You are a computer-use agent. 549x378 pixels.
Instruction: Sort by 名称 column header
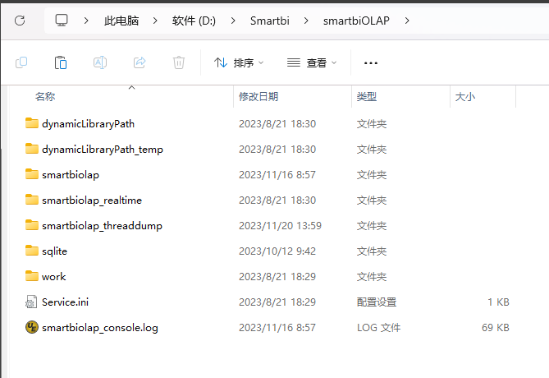point(45,96)
